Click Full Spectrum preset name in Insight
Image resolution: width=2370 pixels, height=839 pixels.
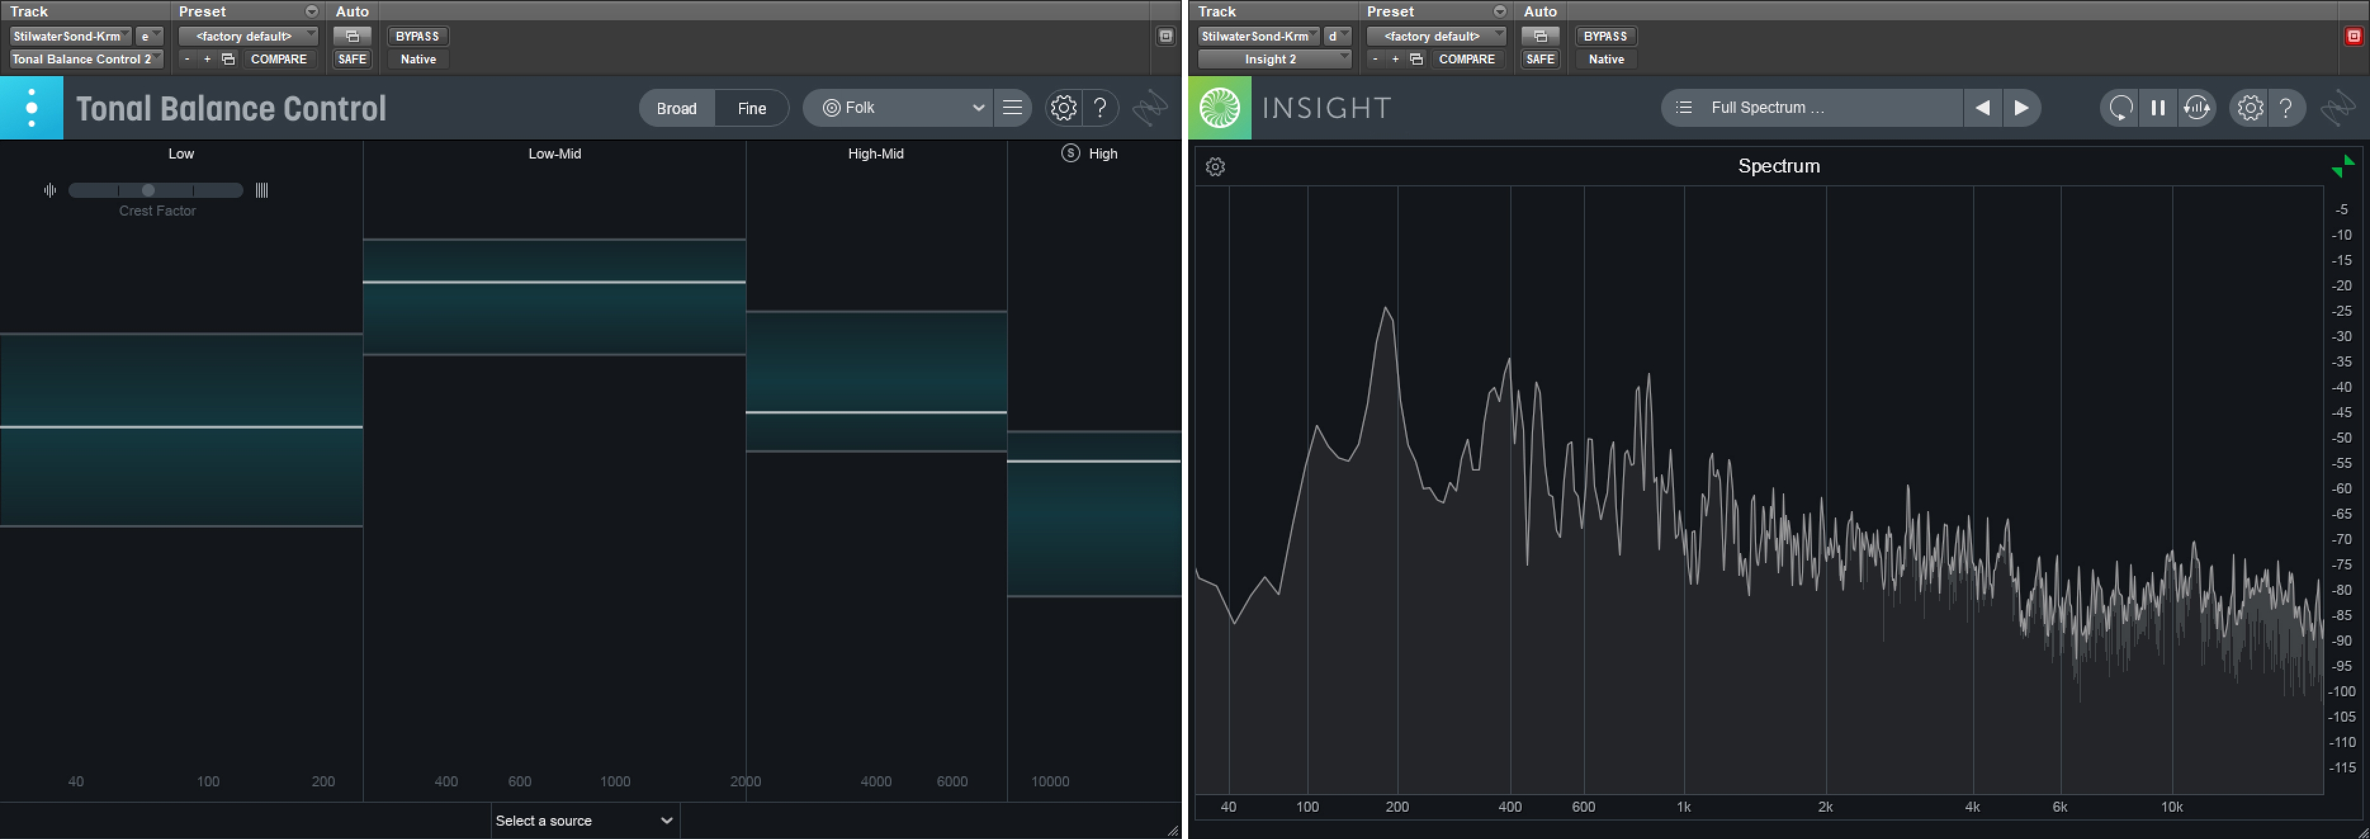point(1768,108)
